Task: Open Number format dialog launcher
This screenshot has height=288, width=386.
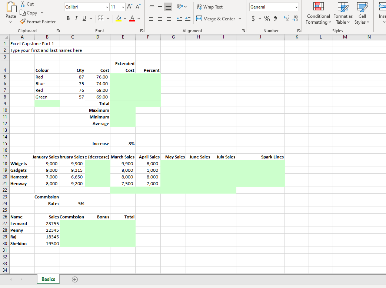Action: pos(299,31)
